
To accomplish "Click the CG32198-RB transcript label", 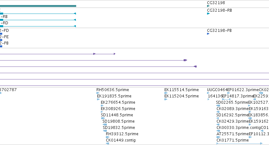I will tap(219, 10).
